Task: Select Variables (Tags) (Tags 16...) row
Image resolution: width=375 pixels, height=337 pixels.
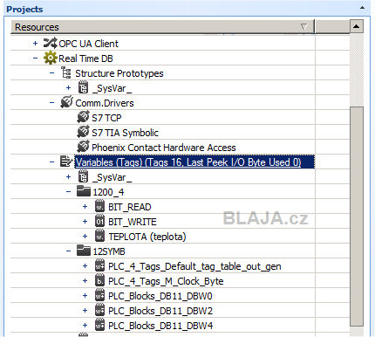Action: click(194, 162)
